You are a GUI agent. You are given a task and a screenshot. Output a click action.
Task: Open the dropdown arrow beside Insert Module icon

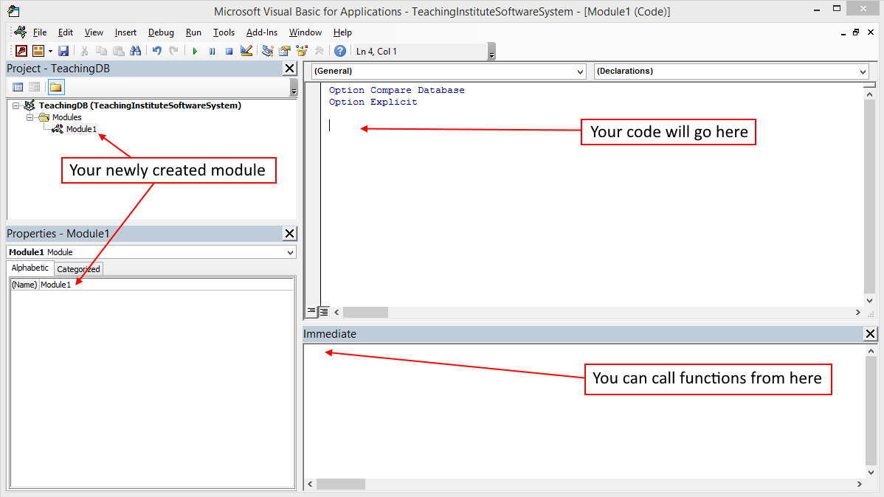[x=50, y=52]
